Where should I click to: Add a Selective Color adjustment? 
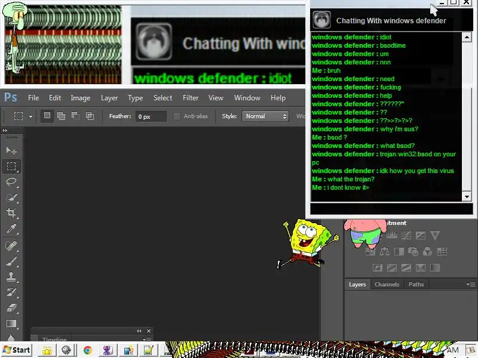coord(421,267)
